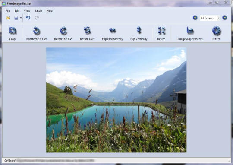This screenshot has width=233, height=165.
Task: Flip the image vertically
Action: (x=139, y=30)
